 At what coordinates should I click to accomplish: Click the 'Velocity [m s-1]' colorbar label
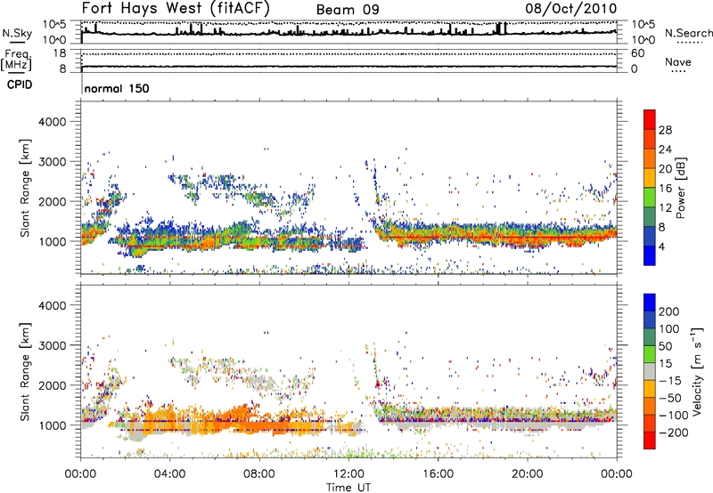(x=697, y=371)
